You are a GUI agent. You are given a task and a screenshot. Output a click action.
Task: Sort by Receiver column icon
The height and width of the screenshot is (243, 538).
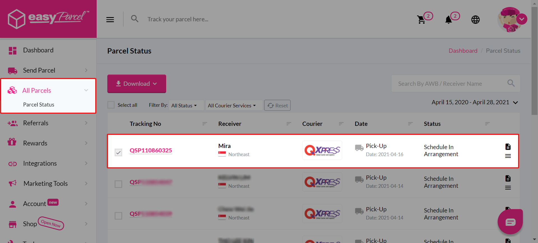[289, 124]
